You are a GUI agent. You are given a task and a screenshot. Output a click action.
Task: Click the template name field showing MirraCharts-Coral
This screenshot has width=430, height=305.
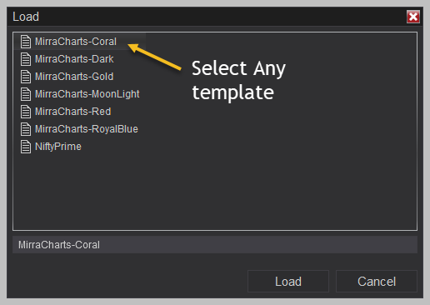[x=215, y=245]
